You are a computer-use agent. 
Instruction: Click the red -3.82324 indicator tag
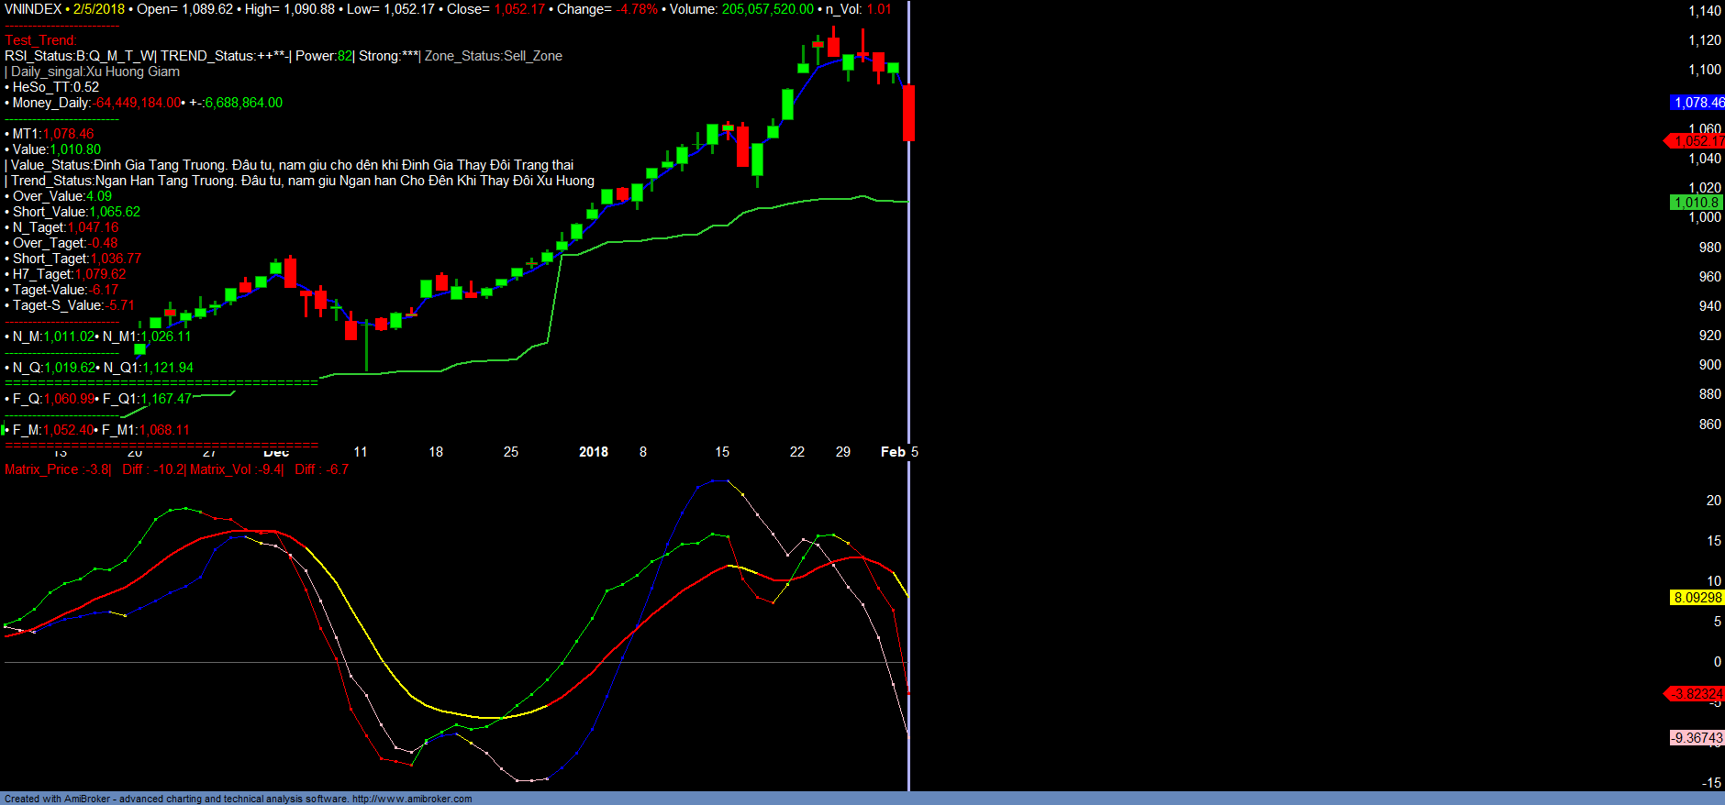pos(1697,693)
